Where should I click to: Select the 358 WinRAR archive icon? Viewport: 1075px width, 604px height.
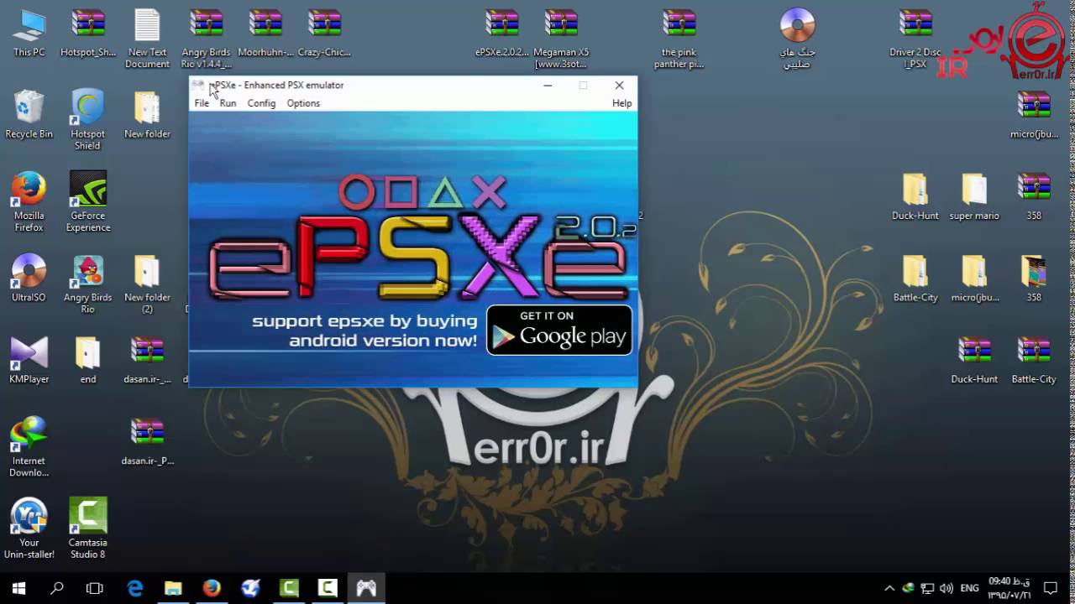coord(1034,196)
